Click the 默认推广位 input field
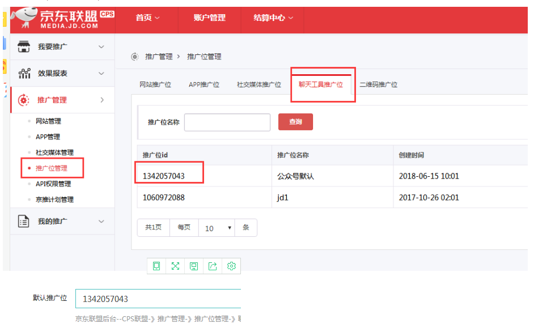The height and width of the screenshot is (336, 534). 158,299
